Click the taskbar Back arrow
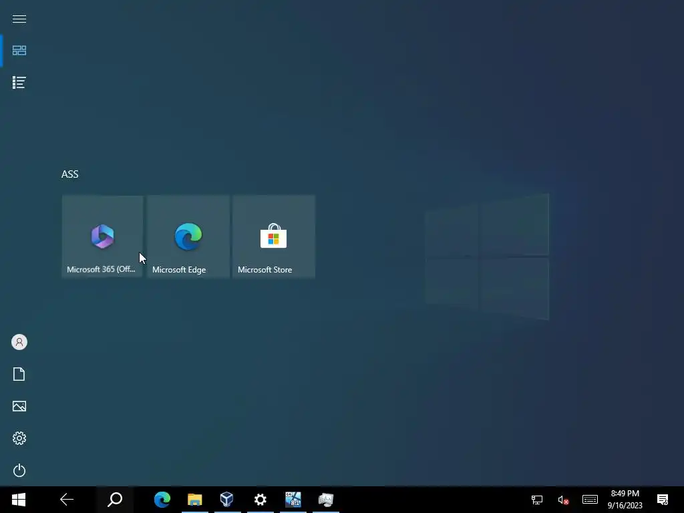The image size is (684, 513). click(67, 500)
